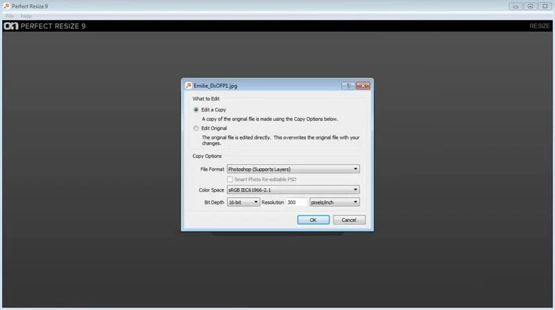The height and width of the screenshot is (310, 555).
Task: Click the 'File Format' label
Action: pos(212,170)
